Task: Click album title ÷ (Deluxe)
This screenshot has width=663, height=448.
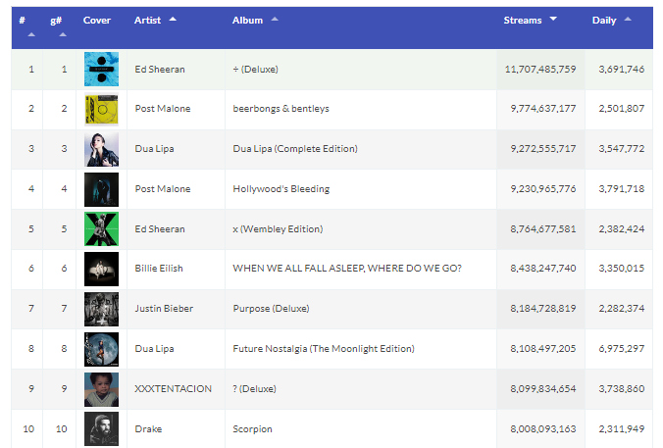Action: tap(255, 70)
